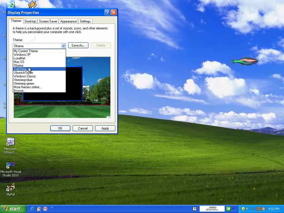The image size is (284, 213).
Task: Click the tray icon right of the shield
Action: [x=248, y=209]
